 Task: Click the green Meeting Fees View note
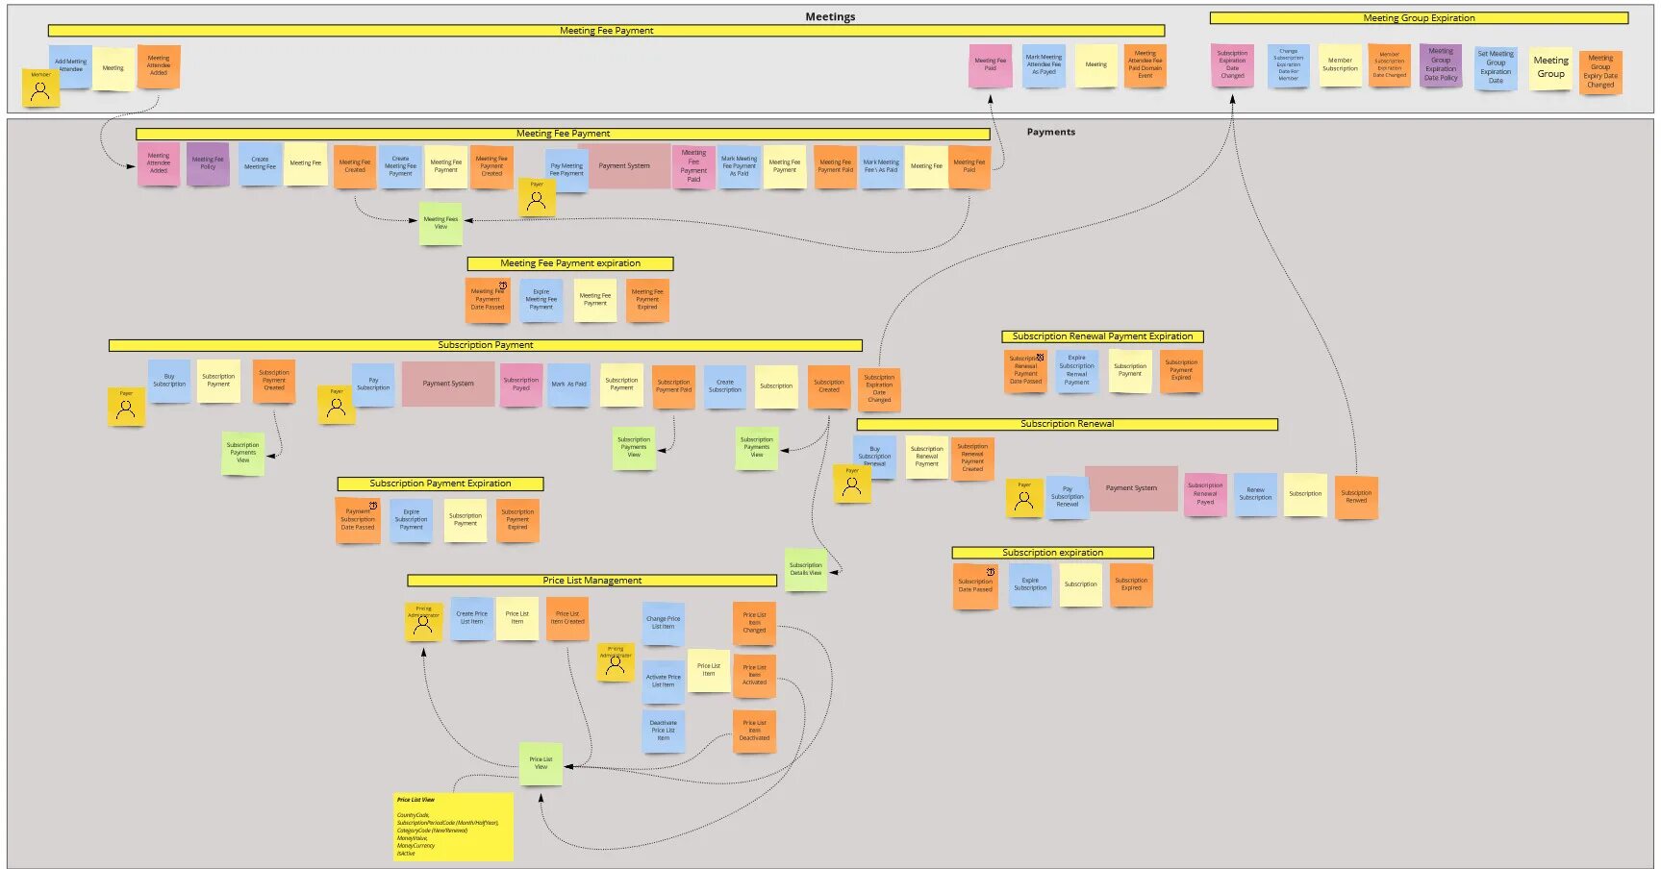440,223
